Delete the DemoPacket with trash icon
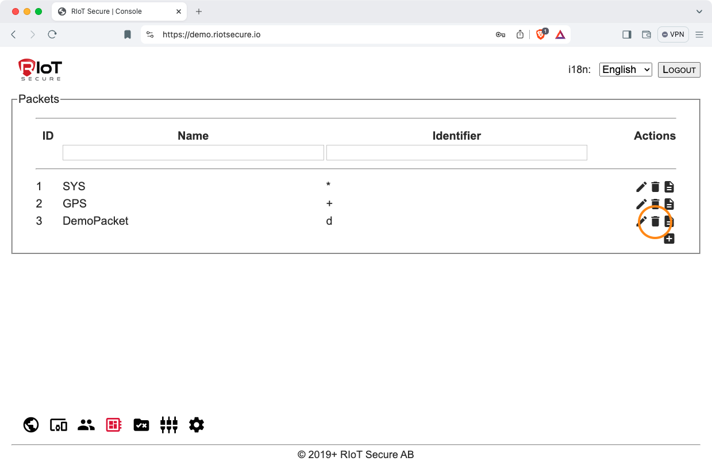 655,221
